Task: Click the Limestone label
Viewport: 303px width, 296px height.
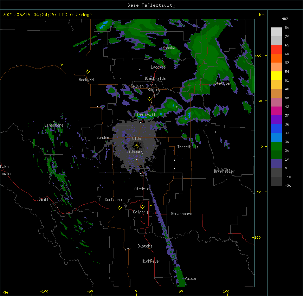Action: tap(54, 125)
